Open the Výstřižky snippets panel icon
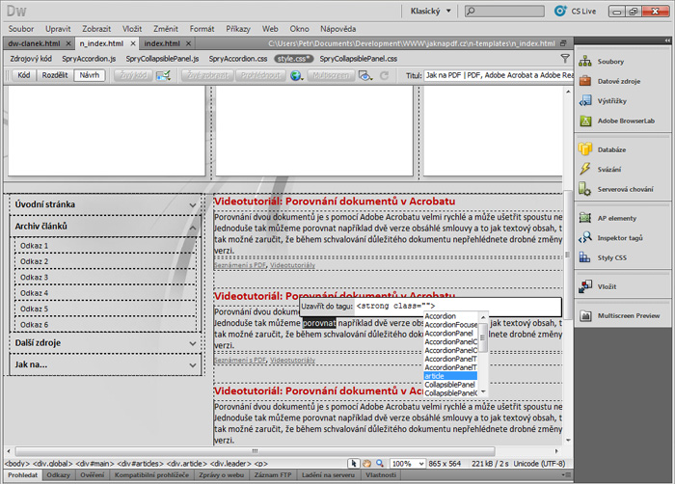 585,101
